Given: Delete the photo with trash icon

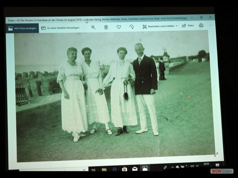Looking at the screenshot, I should (x=106, y=27).
